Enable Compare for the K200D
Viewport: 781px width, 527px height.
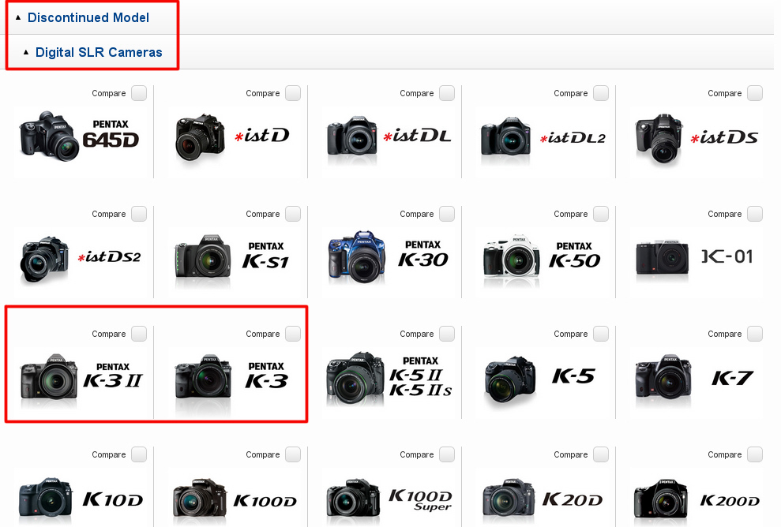point(755,454)
